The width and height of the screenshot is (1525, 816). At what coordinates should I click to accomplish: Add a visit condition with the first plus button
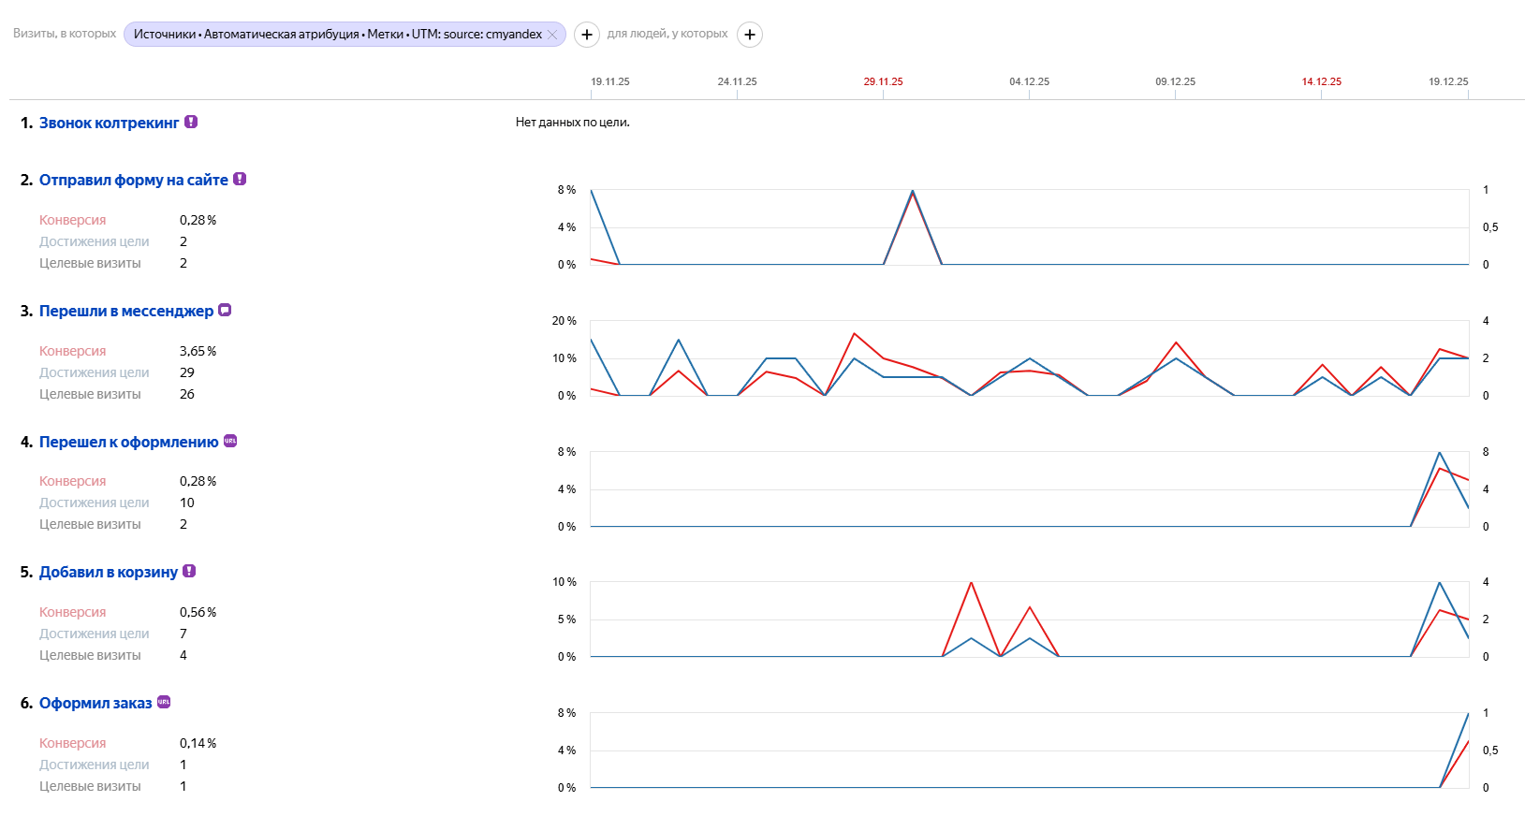point(586,35)
